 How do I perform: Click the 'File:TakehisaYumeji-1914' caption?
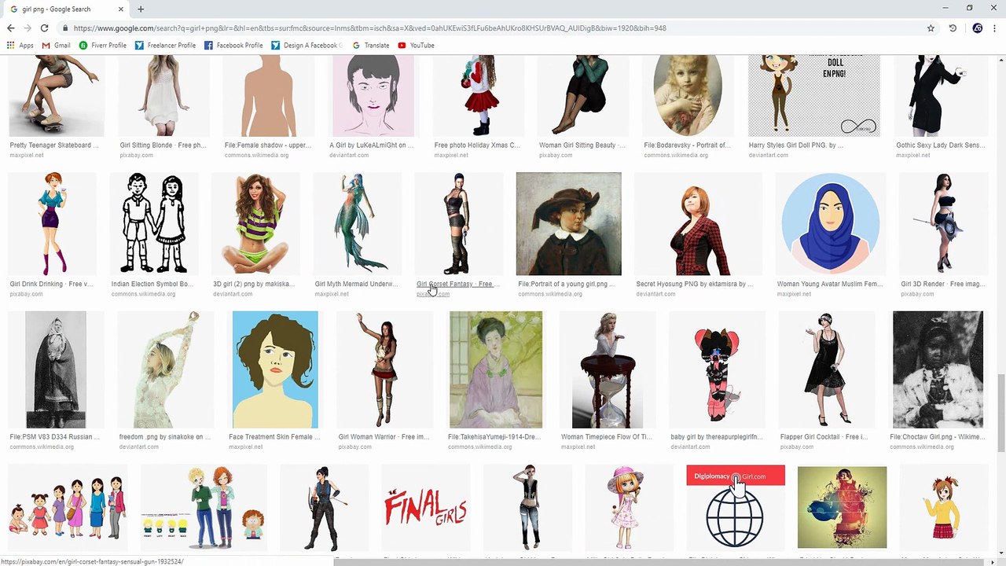pyautogui.click(x=495, y=437)
